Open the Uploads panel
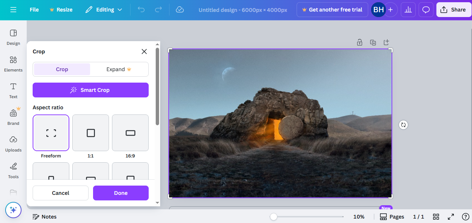The width and height of the screenshot is (472, 223). [x=13, y=144]
